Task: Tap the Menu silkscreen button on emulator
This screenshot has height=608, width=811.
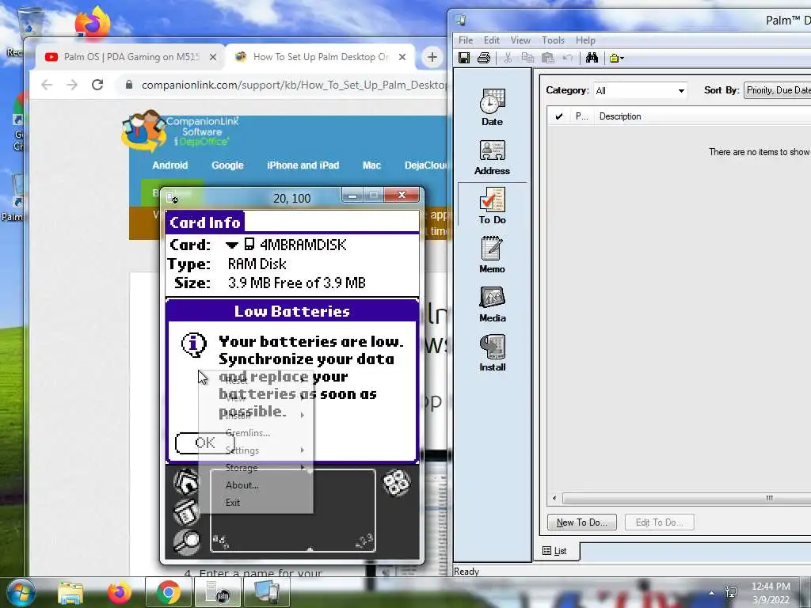Action: tap(186, 512)
